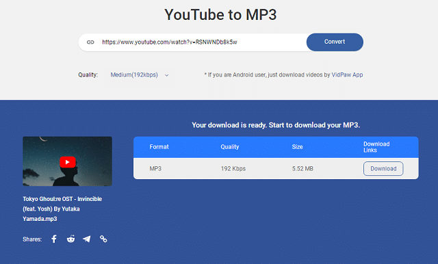The image size is (438, 264).
Task: Copy the share link with the chain icon
Action: click(103, 239)
